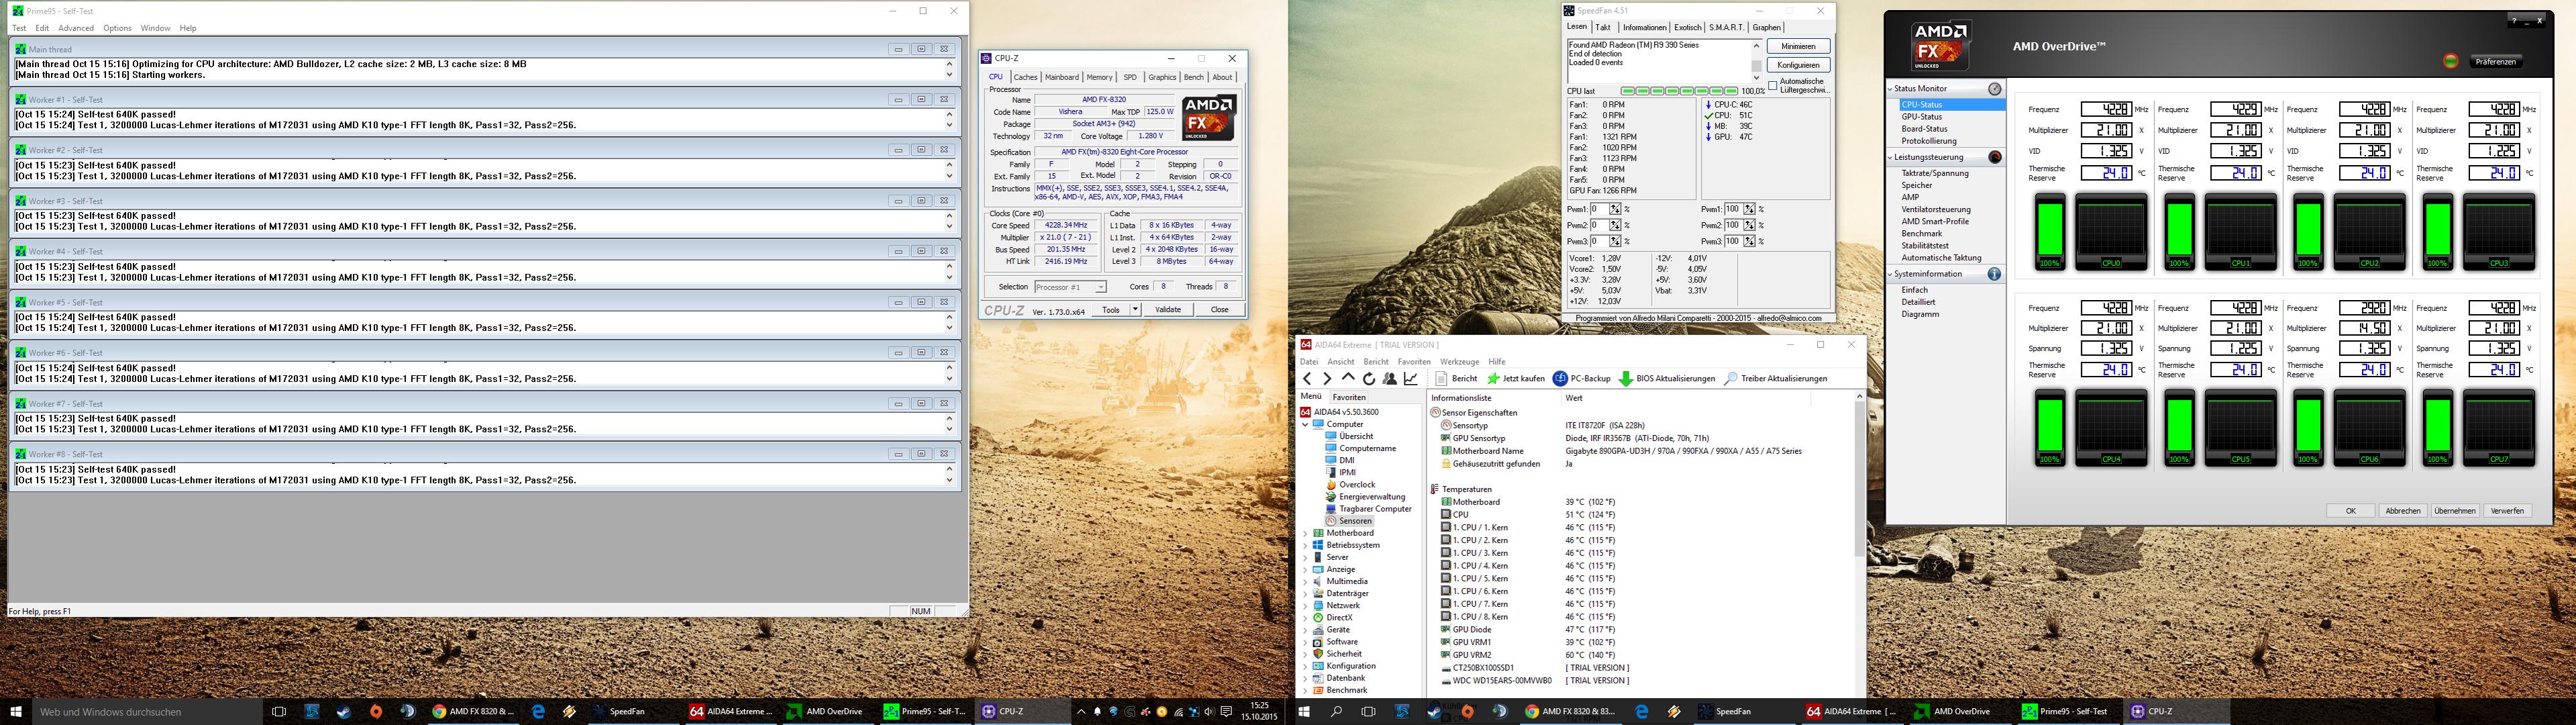
Task: Click the BIOS Aktualisierungen green arrow
Action: click(x=1625, y=379)
